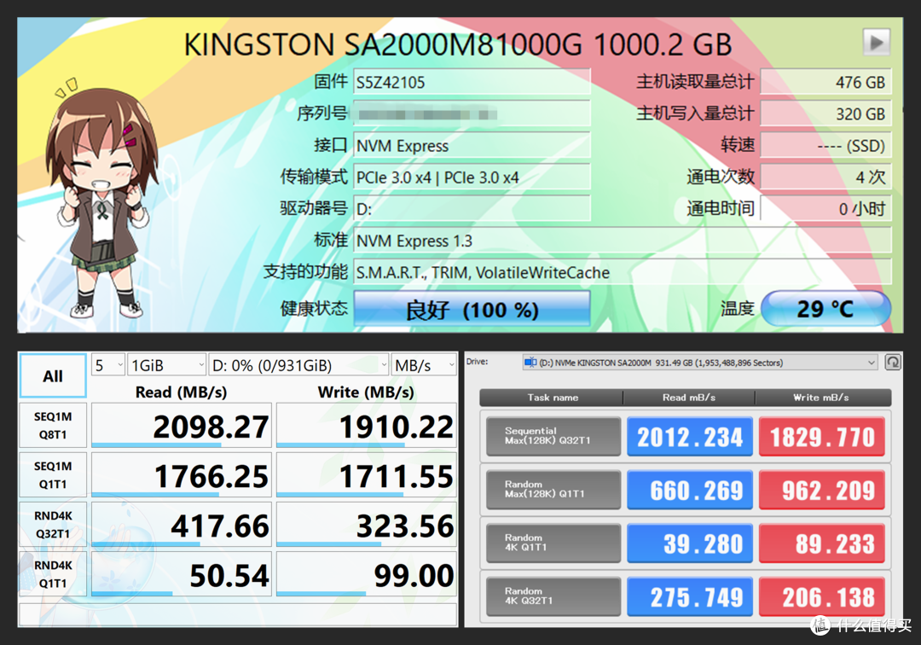Rescan drives using the refresh icon in TxBENCH
Screen dimensions: 921x645
pyautogui.click(x=893, y=362)
